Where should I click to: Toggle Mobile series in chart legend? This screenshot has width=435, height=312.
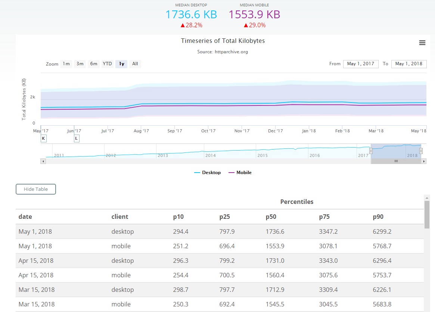(x=240, y=173)
